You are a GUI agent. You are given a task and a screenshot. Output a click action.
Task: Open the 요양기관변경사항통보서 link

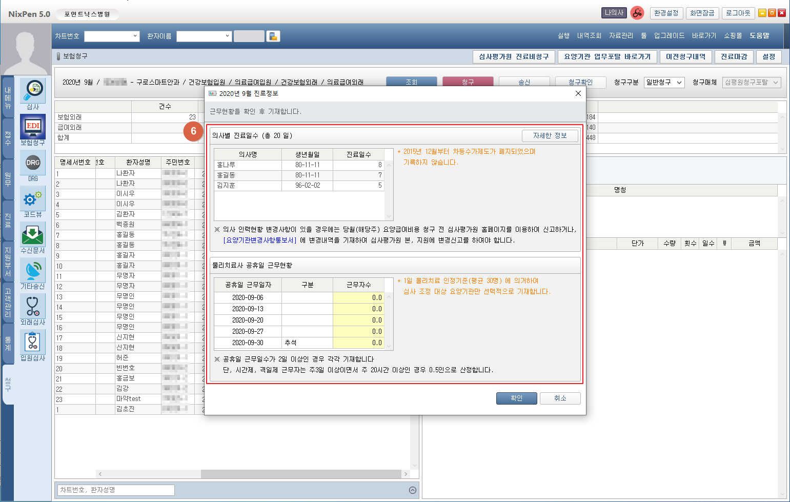pyautogui.click(x=260, y=240)
